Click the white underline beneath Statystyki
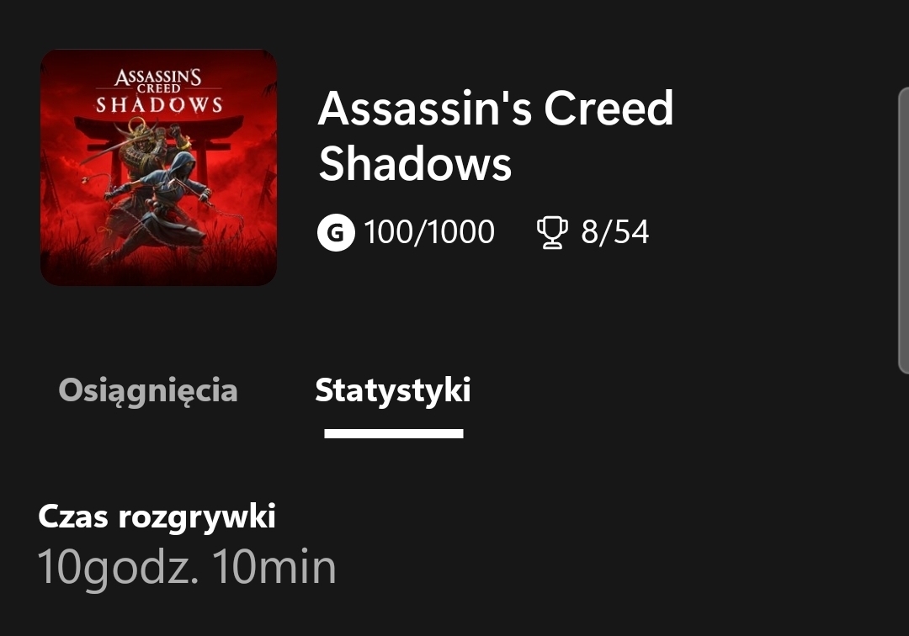Viewport: 909px width, 636px height. click(x=393, y=433)
